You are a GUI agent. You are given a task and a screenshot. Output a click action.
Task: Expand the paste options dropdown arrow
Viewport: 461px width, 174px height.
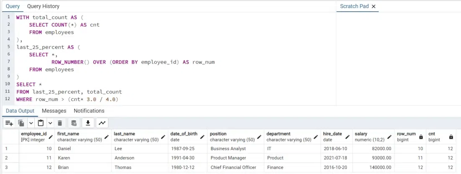[x=50, y=123]
